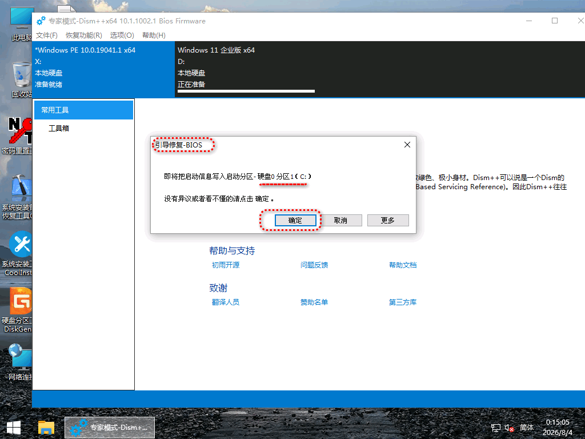This screenshot has width=585, height=439.
Task: Click the 帮助与支持 heading
Action: 232,251
